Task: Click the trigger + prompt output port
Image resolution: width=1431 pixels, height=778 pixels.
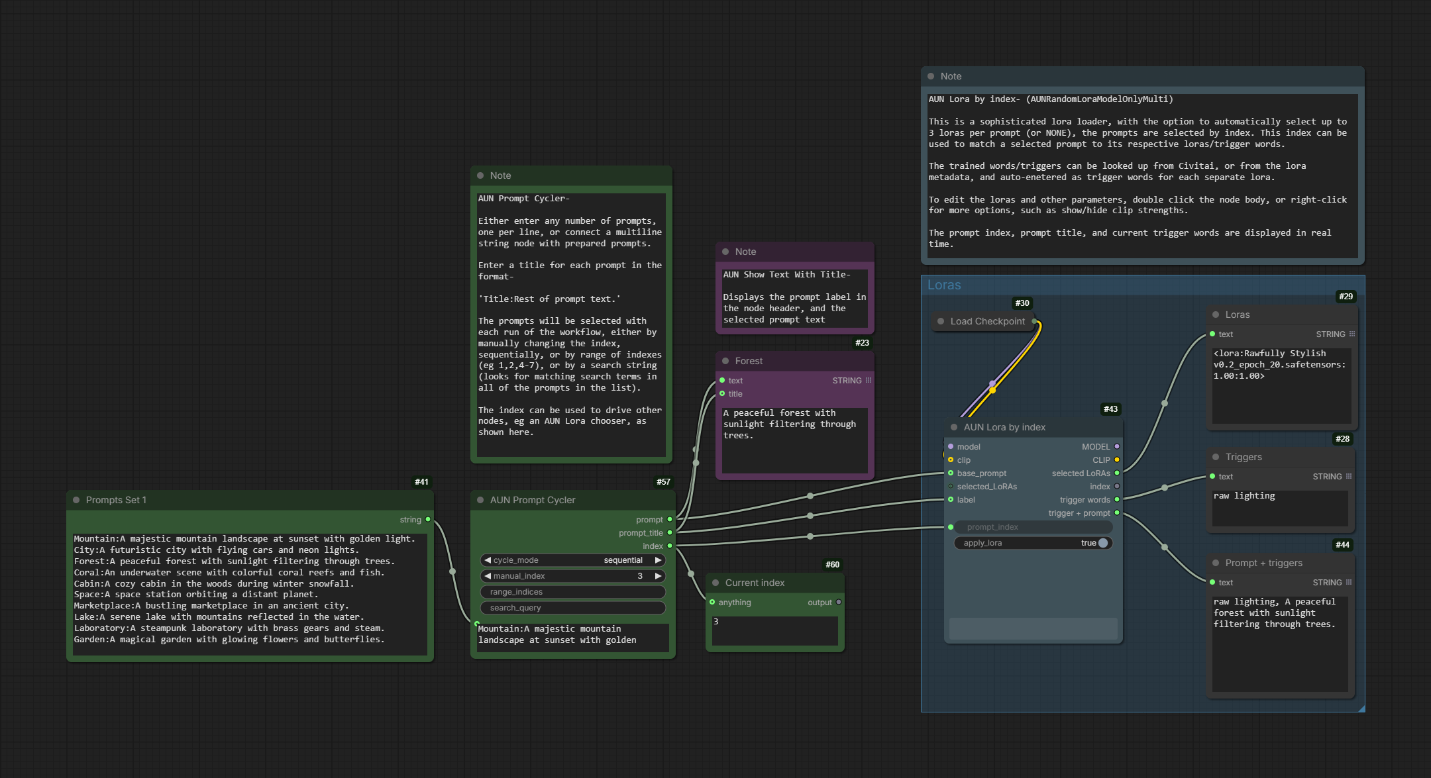Action: coord(1117,512)
